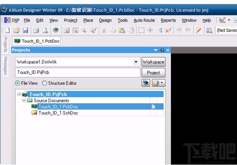The width and height of the screenshot is (237, 165).
Task: Open the Projects panel header dropdown arrow
Action: click(x=156, y=50)
